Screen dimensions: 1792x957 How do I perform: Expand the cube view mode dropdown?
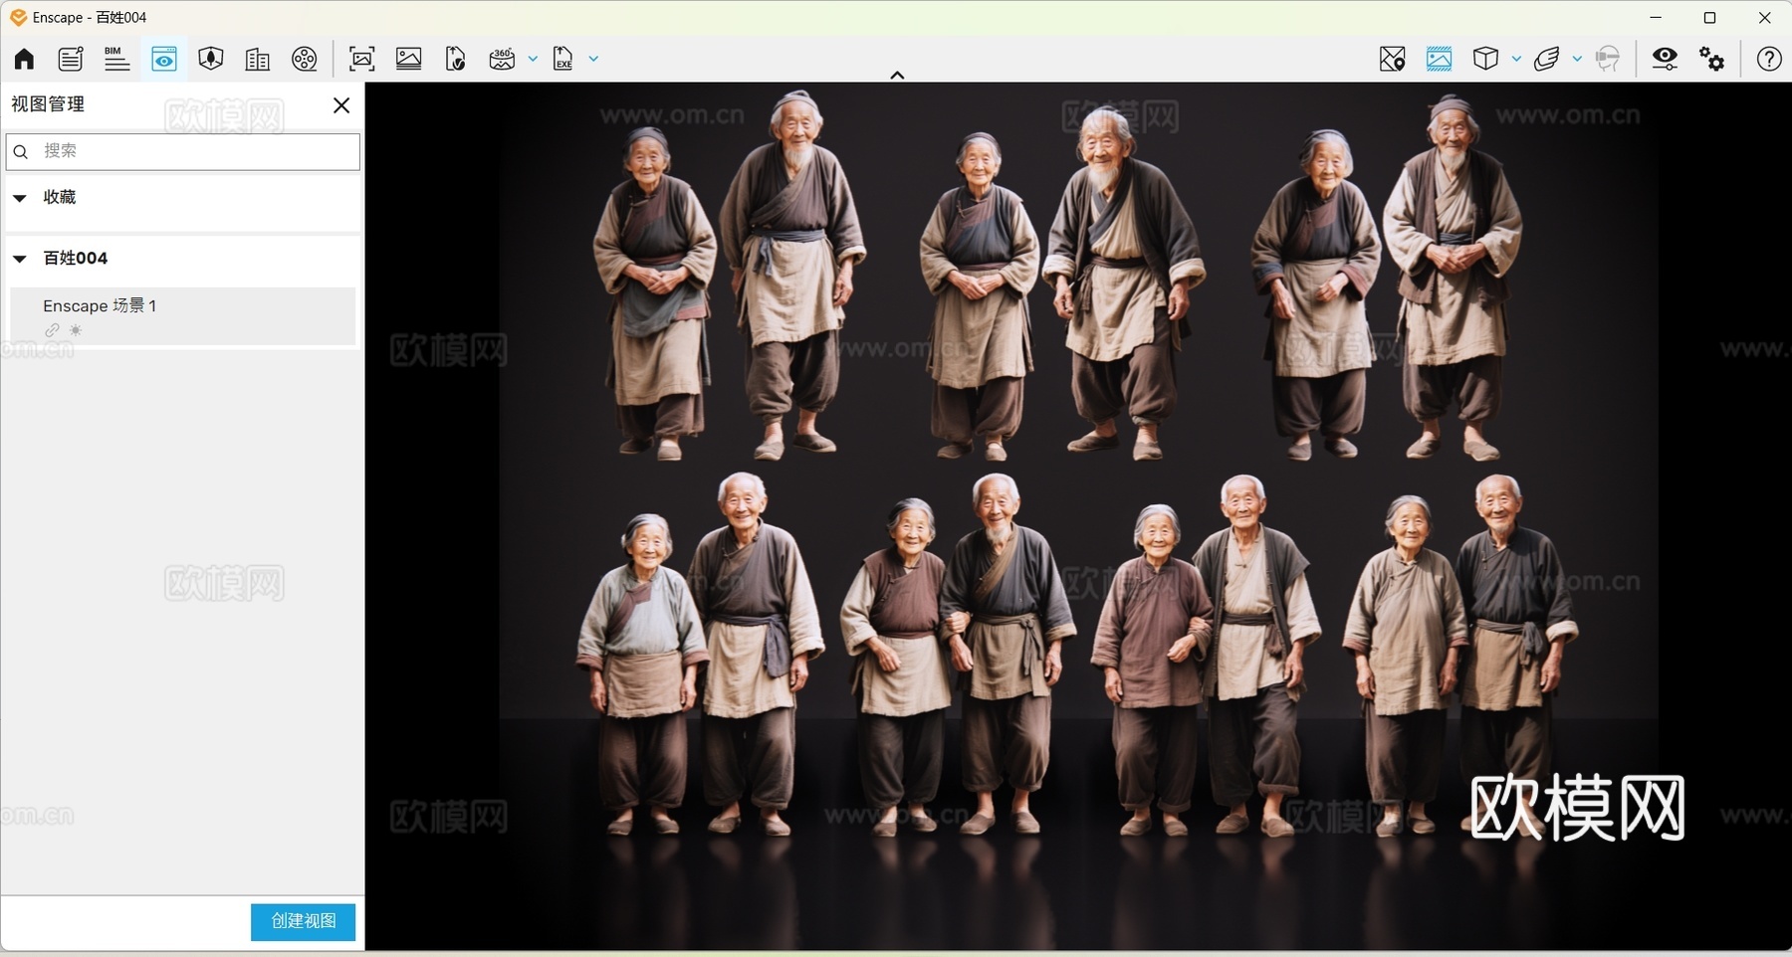[1516, 59]
